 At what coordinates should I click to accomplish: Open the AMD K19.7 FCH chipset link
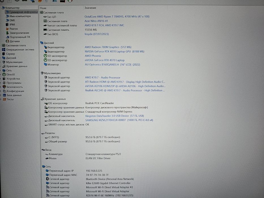[104, 25]
